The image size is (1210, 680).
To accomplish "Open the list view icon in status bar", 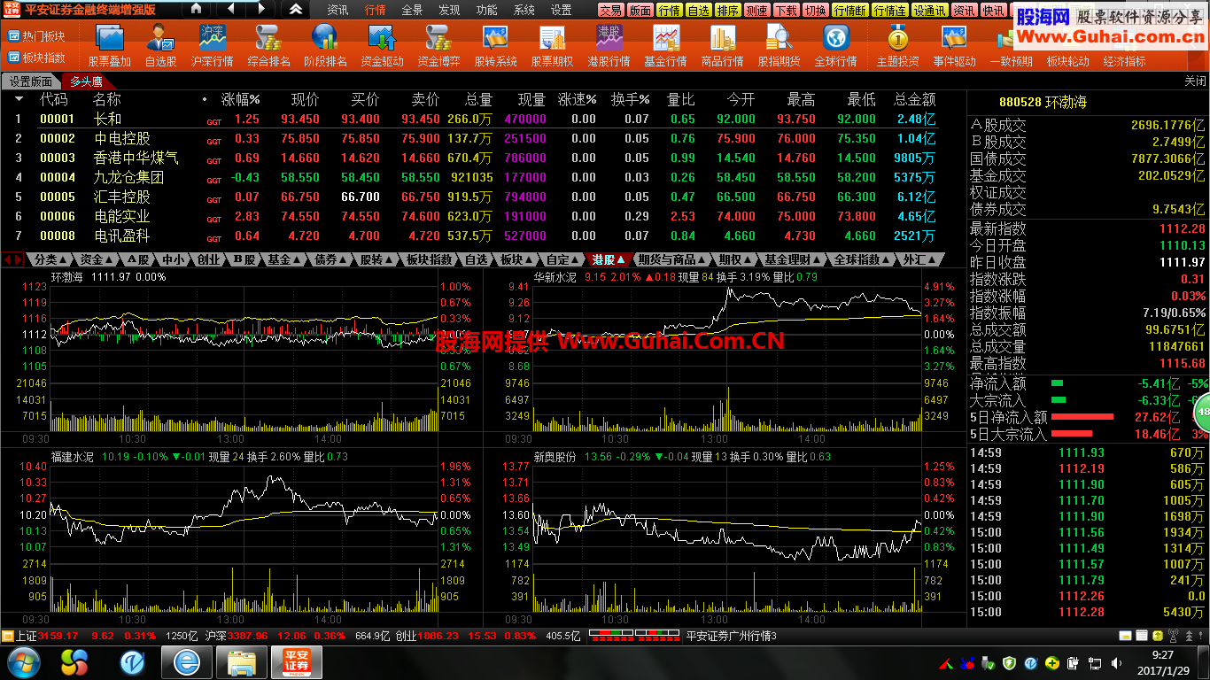I will pos(1141,636).
